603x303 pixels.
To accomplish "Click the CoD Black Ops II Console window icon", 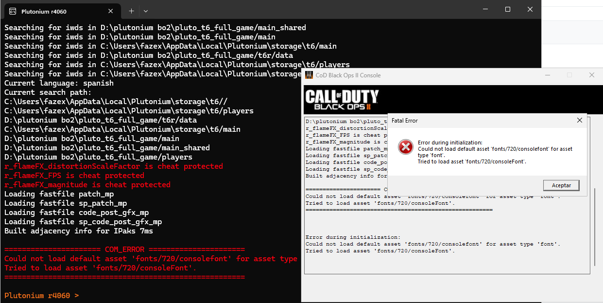I will coord(309,75).
